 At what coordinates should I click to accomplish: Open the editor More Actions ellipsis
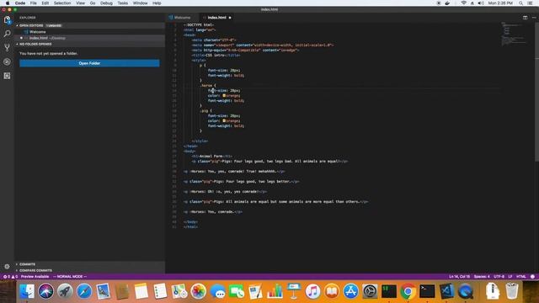(534, 18)
